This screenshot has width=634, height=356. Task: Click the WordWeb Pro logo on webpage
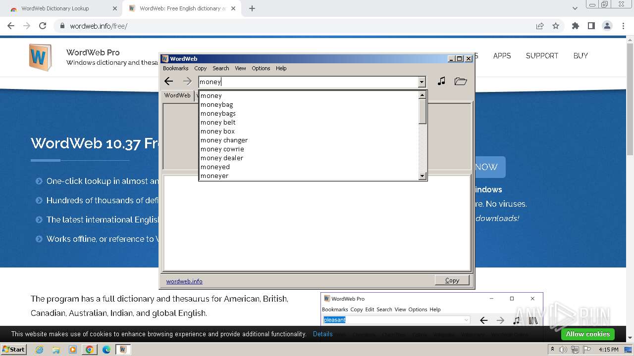click(41, 57)
